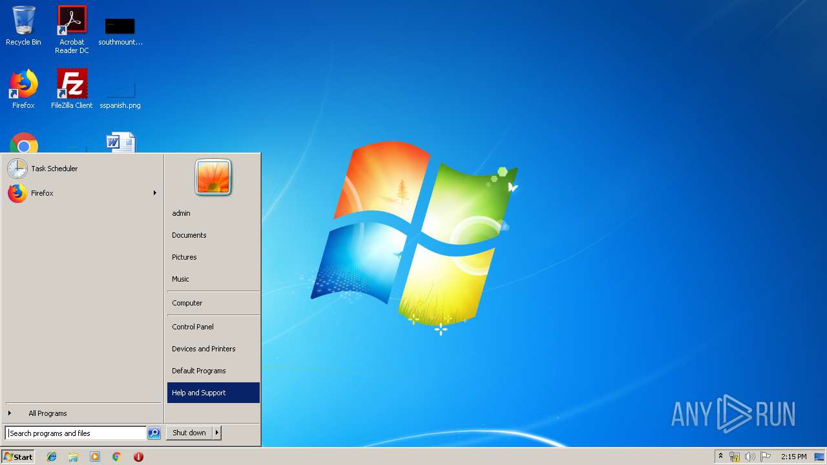The width and height of the screenshot is (827, 465).
Task: Open Windows Media Player from the taskbar
Action: point(95,457)
